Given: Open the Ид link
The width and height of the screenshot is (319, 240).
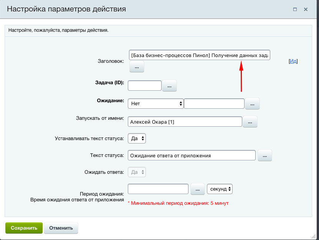Looking at the screenshot, I should 293,61.
